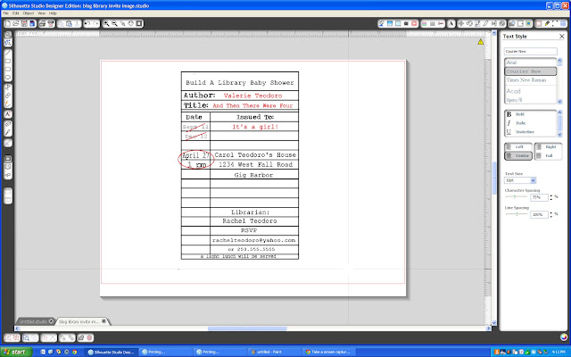Open the Rotate window icon
571x357 pixels.
[x=469, y=24]
